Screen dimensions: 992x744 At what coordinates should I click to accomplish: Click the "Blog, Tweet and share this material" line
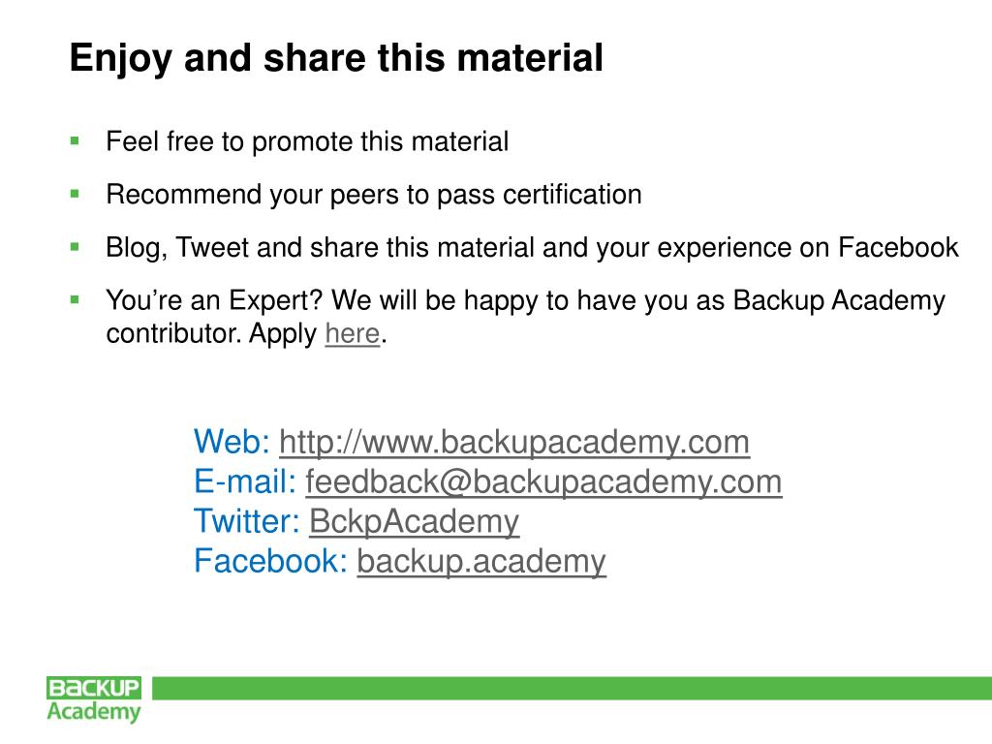(x=533, y=248)
